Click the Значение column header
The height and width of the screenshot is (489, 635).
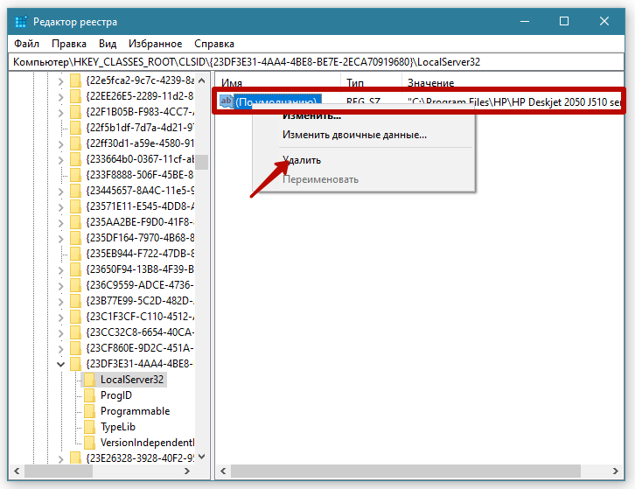pos(430,82)
